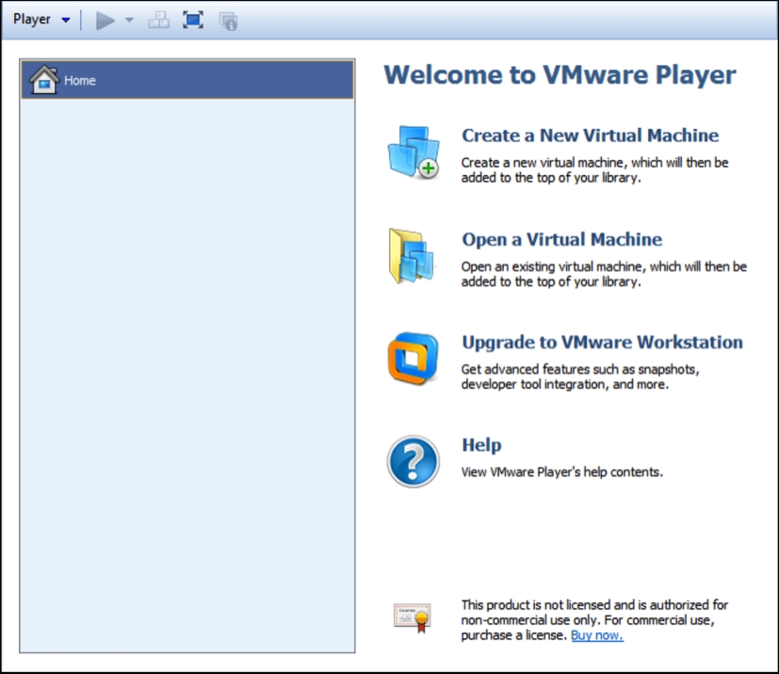Open the Player menu
This screenshot has height=674, width=779.
tap(41, 20)
